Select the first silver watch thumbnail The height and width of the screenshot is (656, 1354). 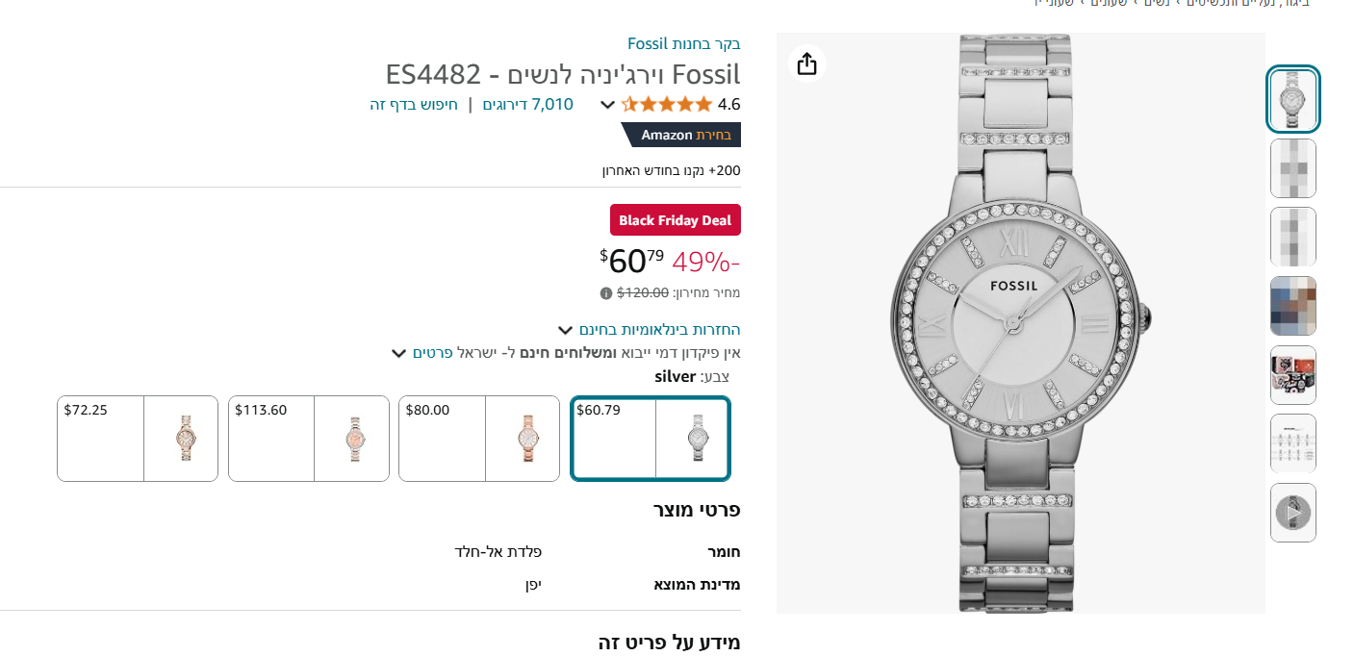tap(1292, 100)
